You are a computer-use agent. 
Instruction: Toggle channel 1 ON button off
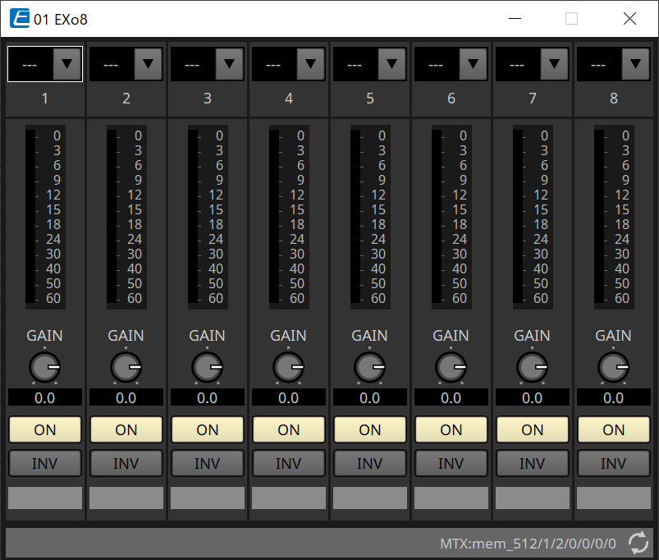pyautogui.click(x=45, y=429)
